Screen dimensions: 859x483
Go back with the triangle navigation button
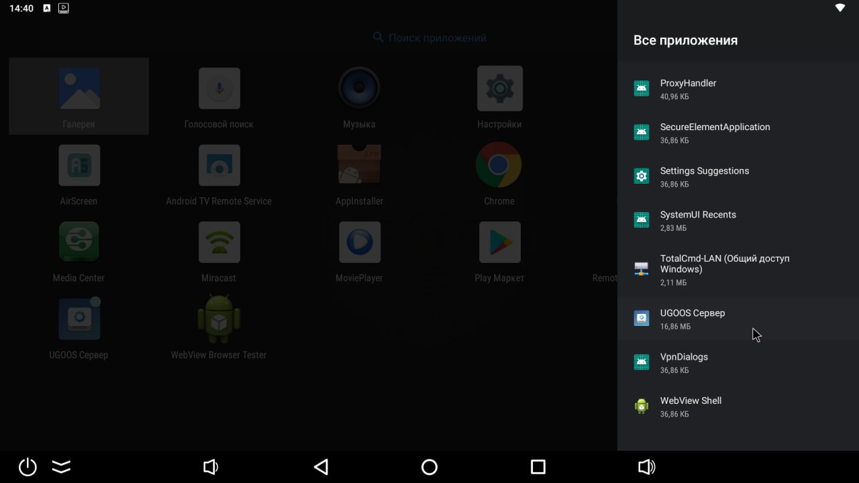tap(321, 467)
